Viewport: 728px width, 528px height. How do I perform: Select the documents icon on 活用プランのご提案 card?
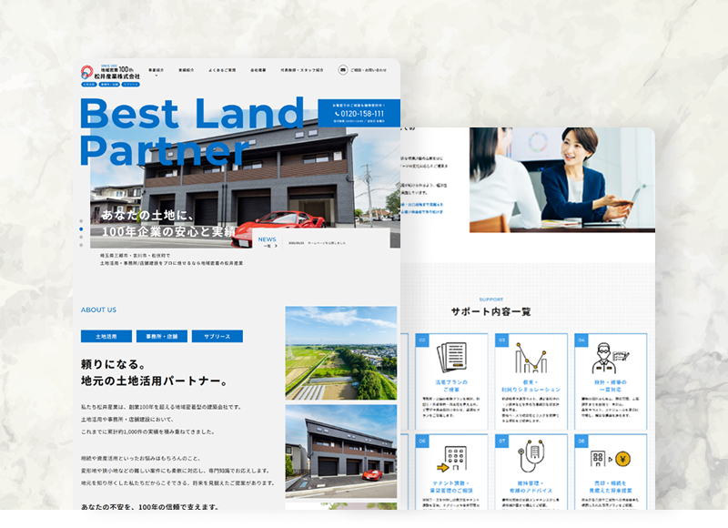(452, 358)
